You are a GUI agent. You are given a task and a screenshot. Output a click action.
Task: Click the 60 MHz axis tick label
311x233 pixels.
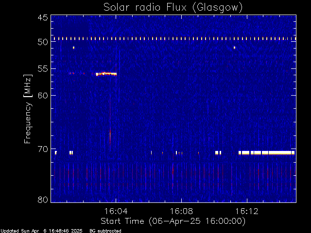click(x=43, y=96)
